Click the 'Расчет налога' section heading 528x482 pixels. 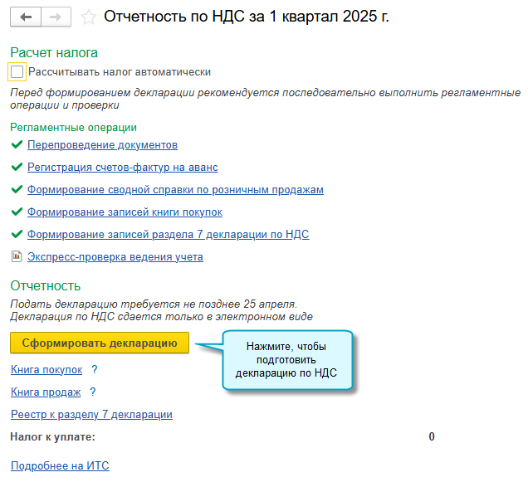coord(54,53)
